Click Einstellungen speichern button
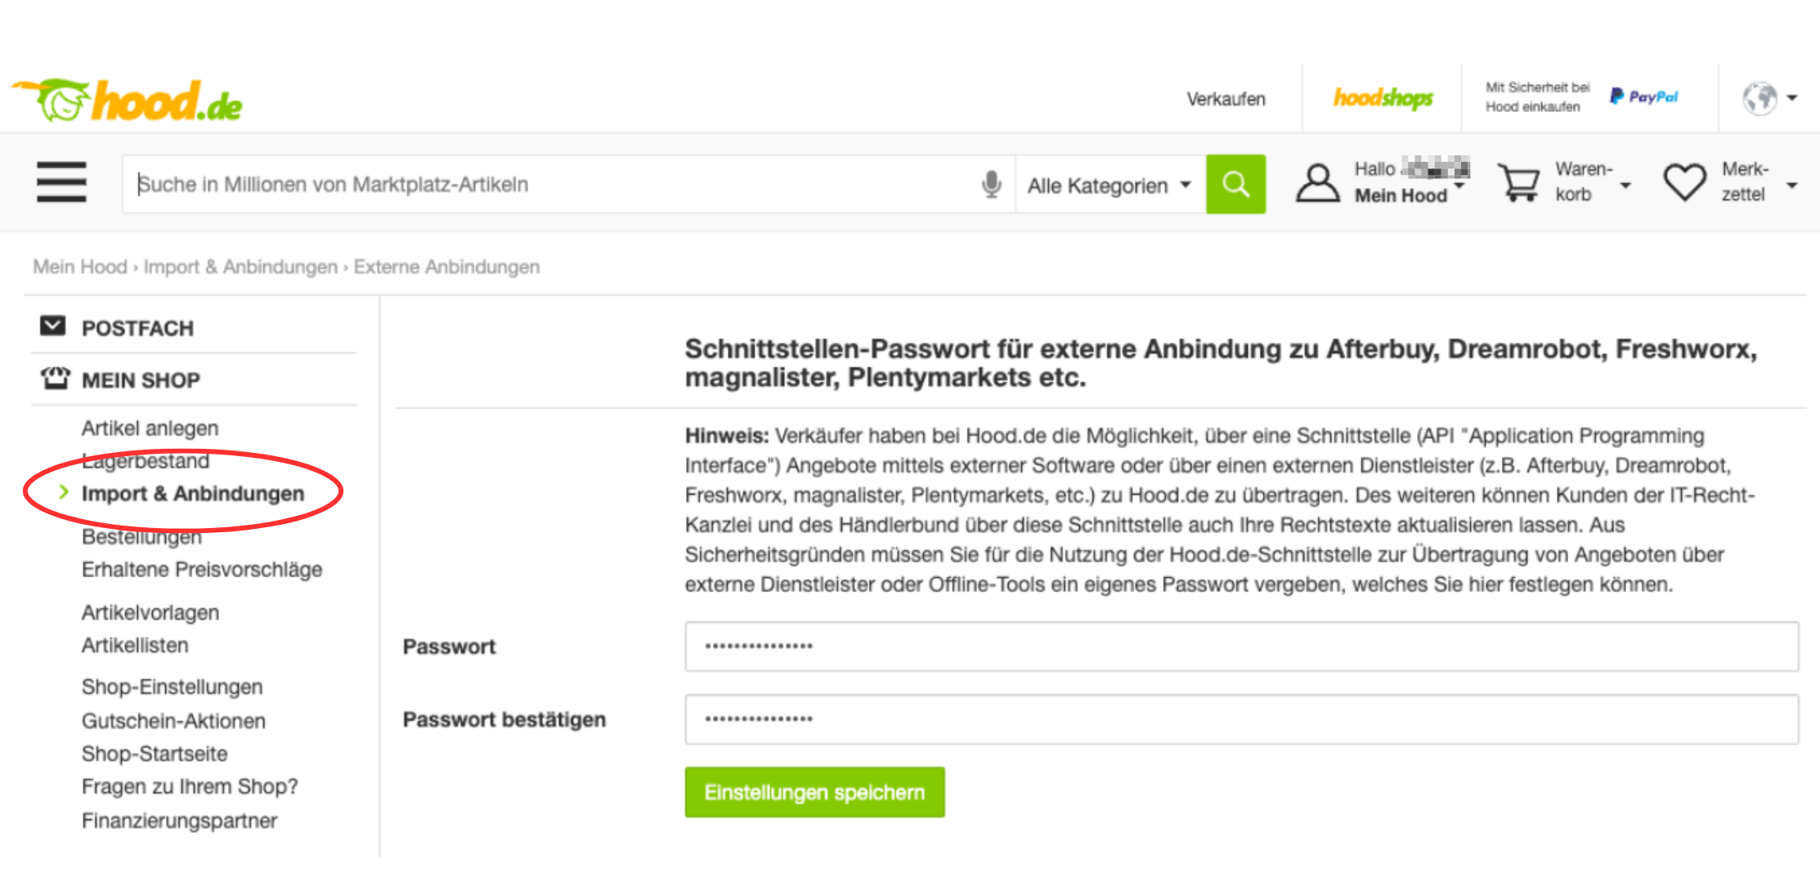This screenshot has height=878, width=1820. [814, 792]
